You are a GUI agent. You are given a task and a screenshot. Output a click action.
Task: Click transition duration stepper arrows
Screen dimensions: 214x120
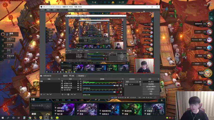140,84
